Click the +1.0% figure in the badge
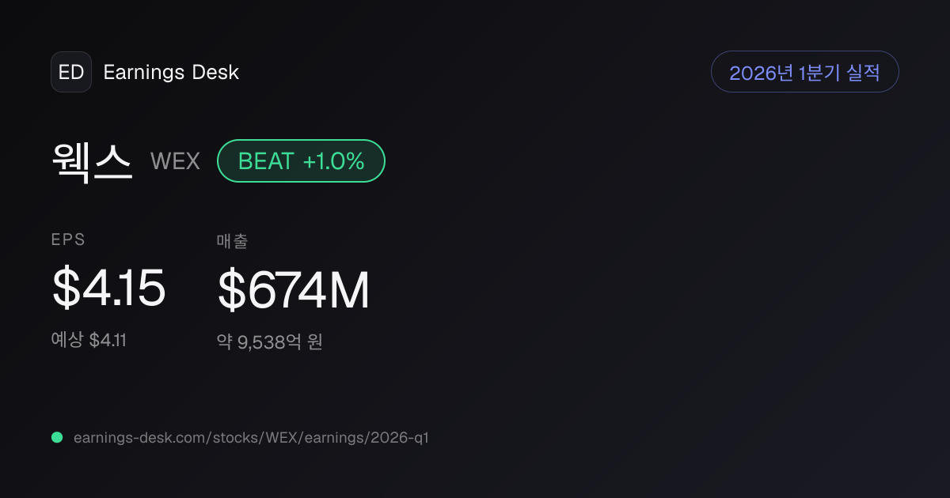The width and height of the screenshot is (950, 498). (x=333, y=161)
